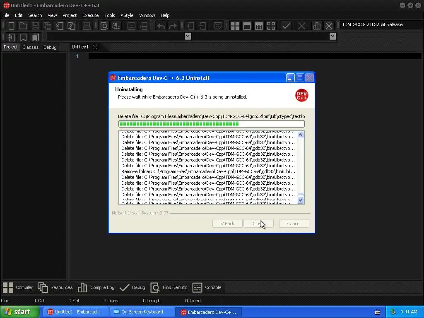Click the Replace AB-AC toolbar icon
Screen dimensions: 424x318
coord(116,26)
